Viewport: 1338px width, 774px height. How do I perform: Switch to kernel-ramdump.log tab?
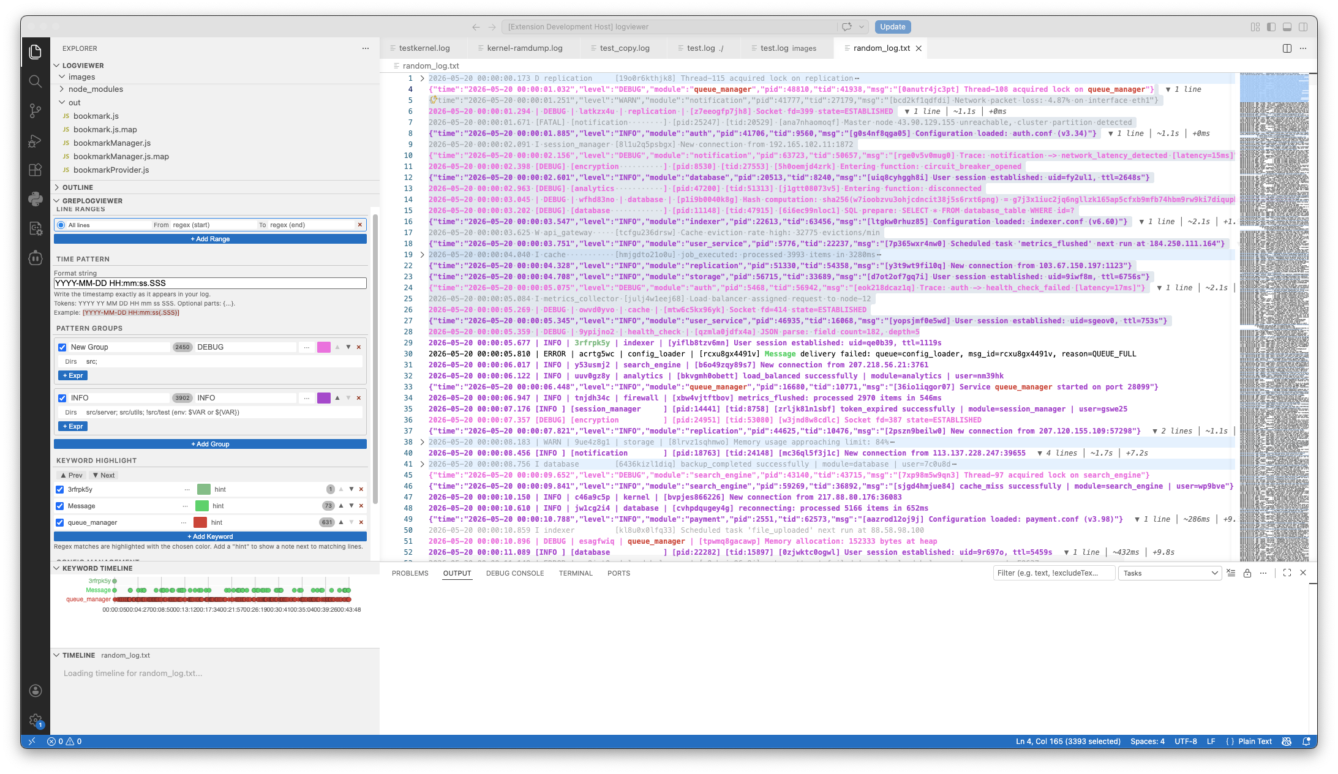(x=525, y=48)
